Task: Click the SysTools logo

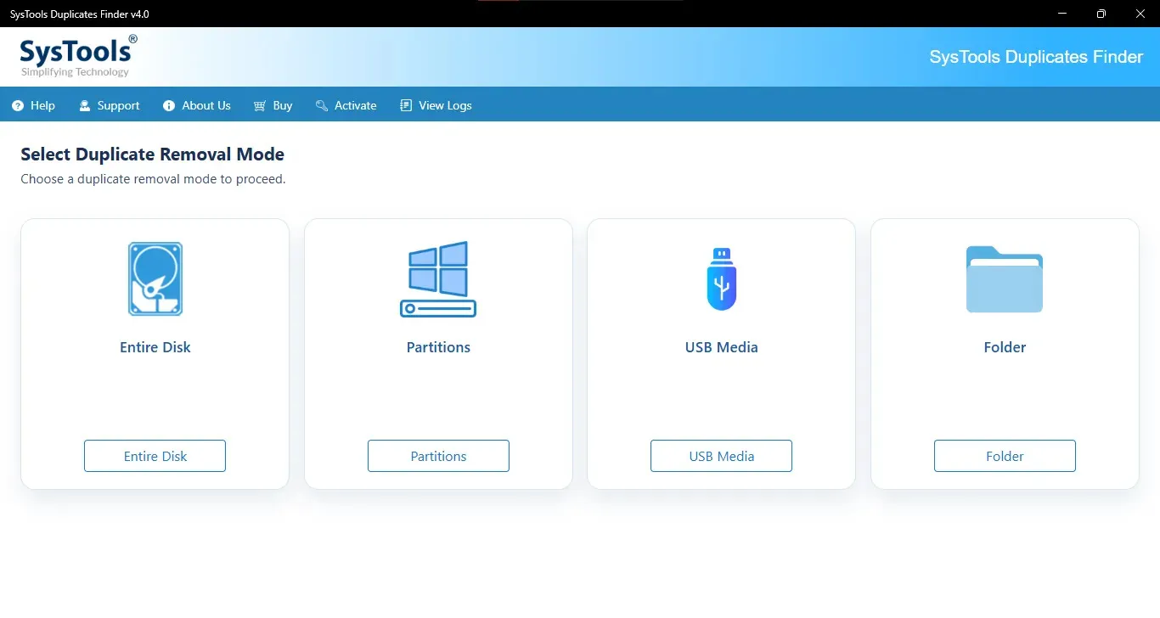Action: pos(77,56)
